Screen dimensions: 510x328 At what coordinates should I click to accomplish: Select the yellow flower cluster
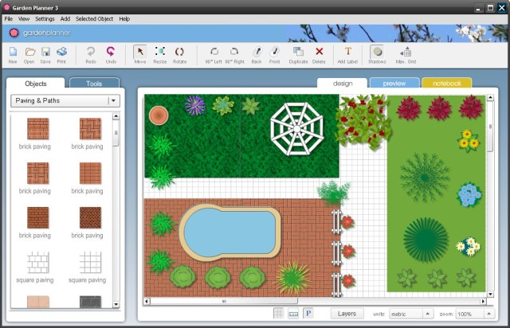tap(469, 140)
